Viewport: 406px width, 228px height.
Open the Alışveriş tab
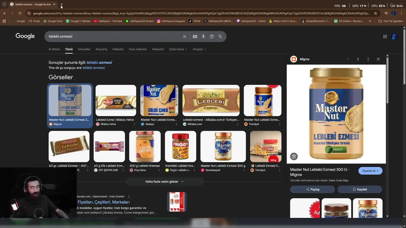tap(101, 49)
